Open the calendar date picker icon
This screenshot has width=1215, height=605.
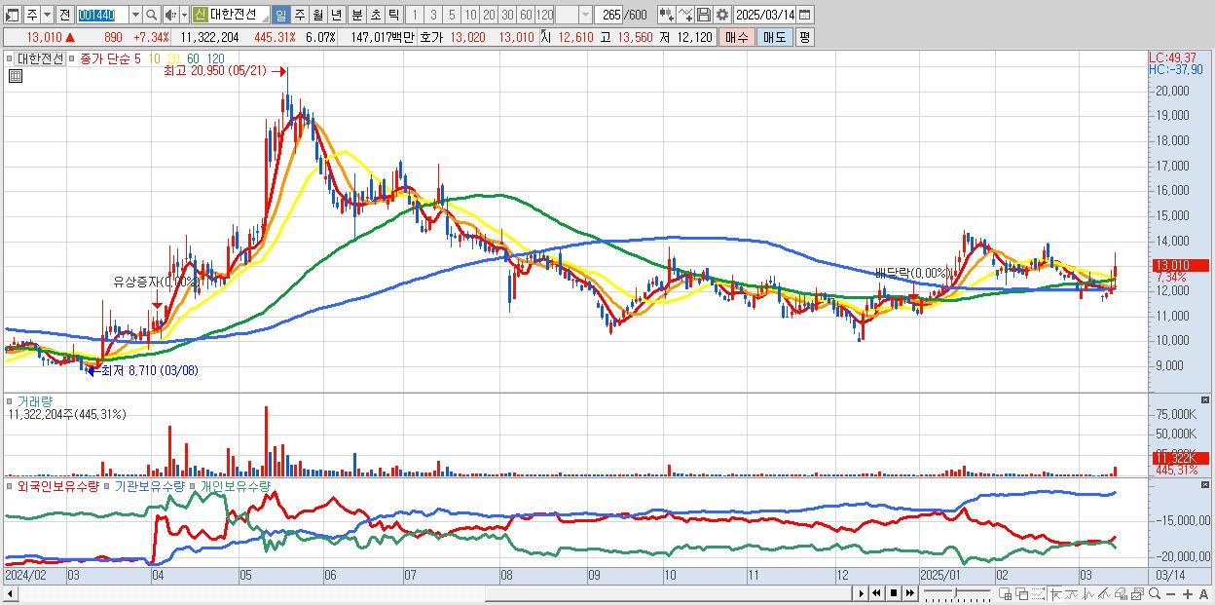pos(804,15)
